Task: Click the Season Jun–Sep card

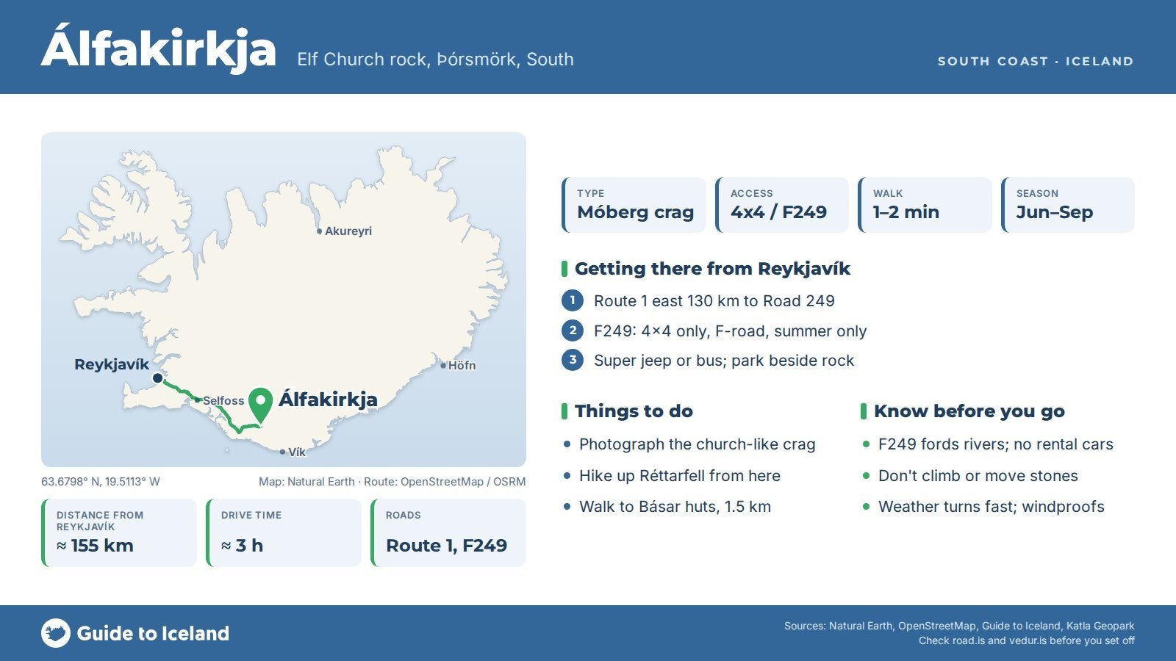Action: tap(1068, 205)
